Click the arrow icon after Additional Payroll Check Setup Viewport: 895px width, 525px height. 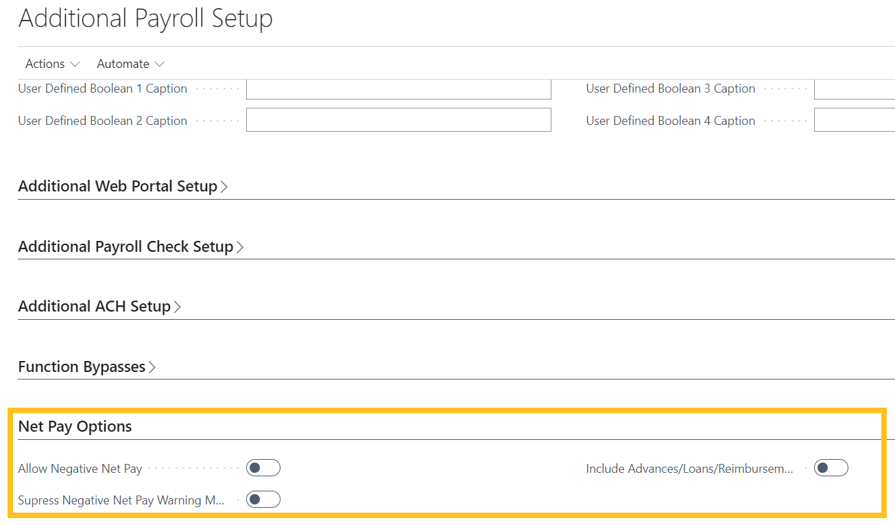[x=240, y=247]
